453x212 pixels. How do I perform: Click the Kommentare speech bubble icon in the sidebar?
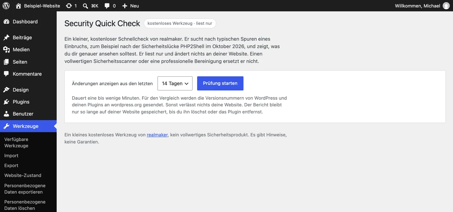coord(7,74)
